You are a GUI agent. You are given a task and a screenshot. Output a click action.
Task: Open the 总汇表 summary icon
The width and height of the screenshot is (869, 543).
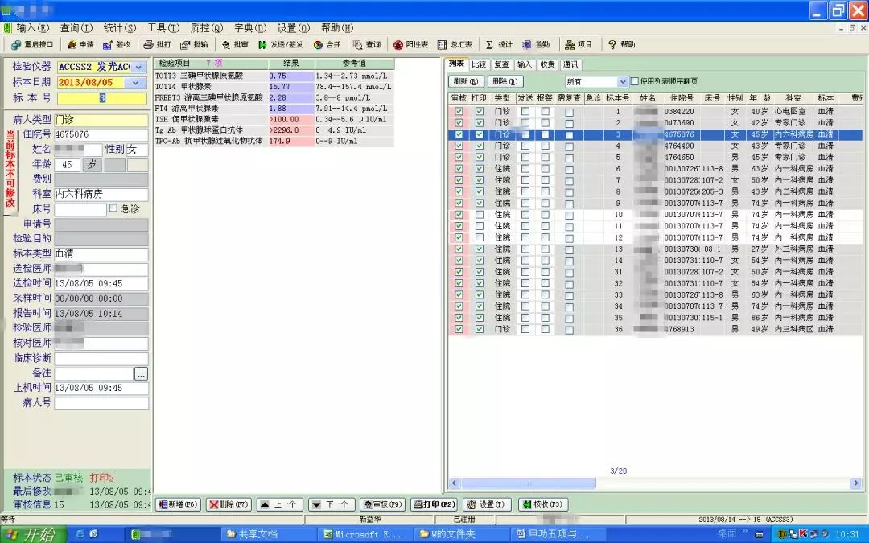pos(455,45)
